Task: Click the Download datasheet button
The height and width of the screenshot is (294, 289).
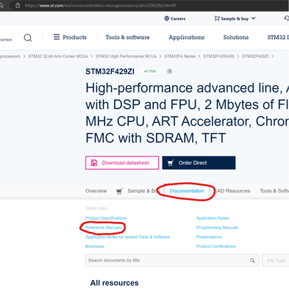Action: tap(122, 162)
